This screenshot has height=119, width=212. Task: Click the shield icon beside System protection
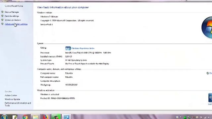(x=2, y=20)
